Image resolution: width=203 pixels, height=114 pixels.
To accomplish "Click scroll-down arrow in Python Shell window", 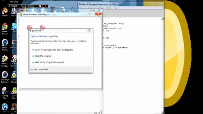I will coord(101,111).
